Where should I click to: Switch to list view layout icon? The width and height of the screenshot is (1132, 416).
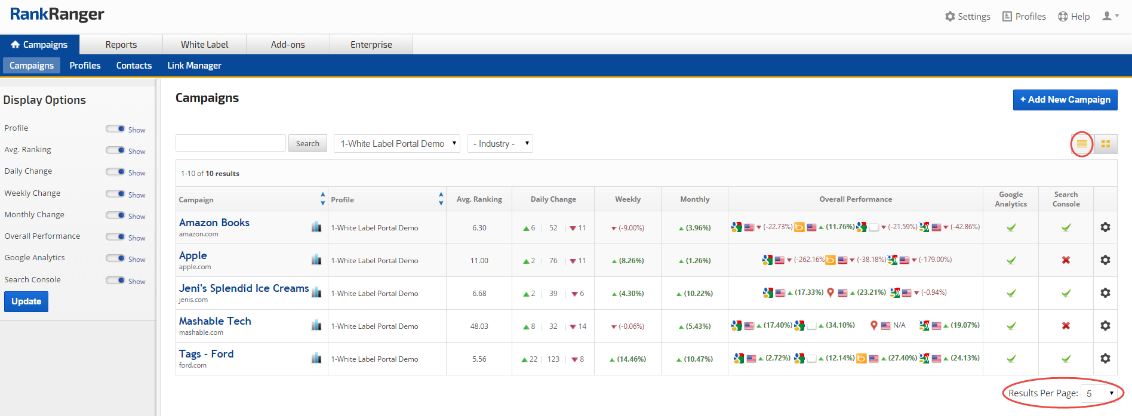[x=1081, y=144]
